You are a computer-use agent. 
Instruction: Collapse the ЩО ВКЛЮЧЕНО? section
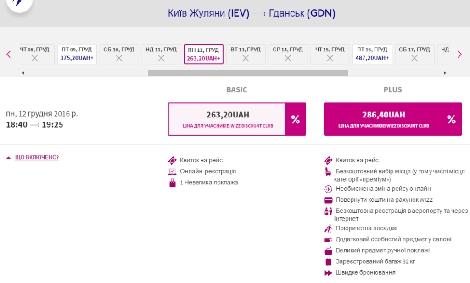tap(37, 157)
